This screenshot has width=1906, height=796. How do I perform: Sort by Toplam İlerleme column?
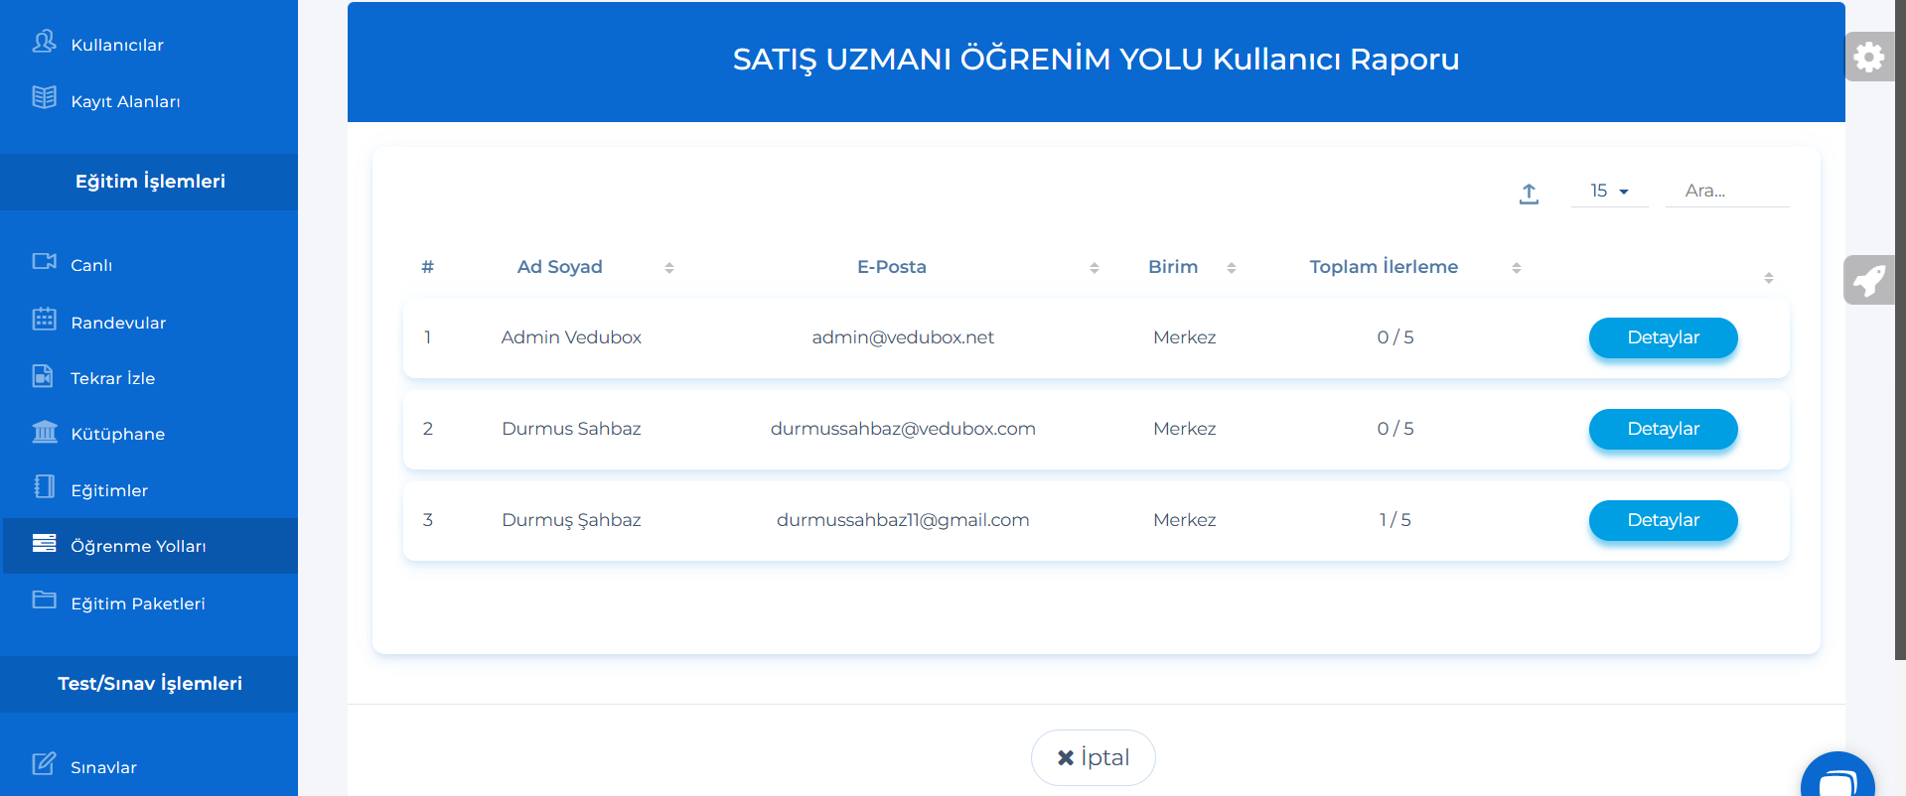(1383, 267)
